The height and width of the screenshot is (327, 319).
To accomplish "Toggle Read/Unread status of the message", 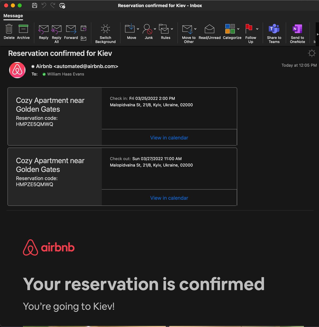I will click(209, 32).
